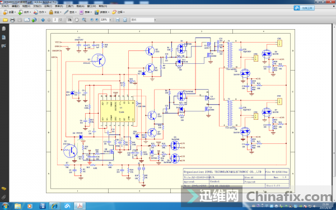Open the Pages panel in left sidebar

(4, 29)
